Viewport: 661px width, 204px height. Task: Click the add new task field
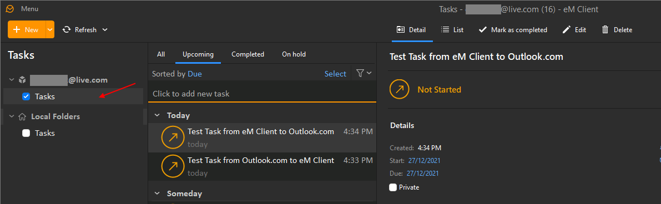[x=262, y=94]
